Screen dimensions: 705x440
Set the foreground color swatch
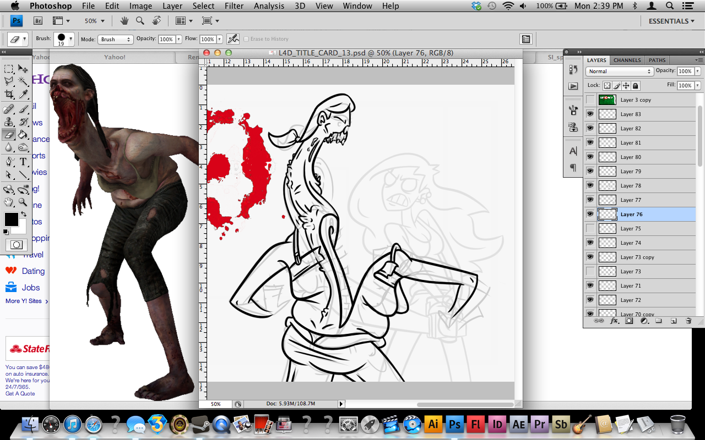(x=11, y=219)
